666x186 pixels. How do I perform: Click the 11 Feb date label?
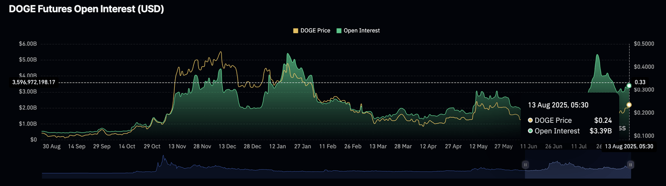(328, 147)
